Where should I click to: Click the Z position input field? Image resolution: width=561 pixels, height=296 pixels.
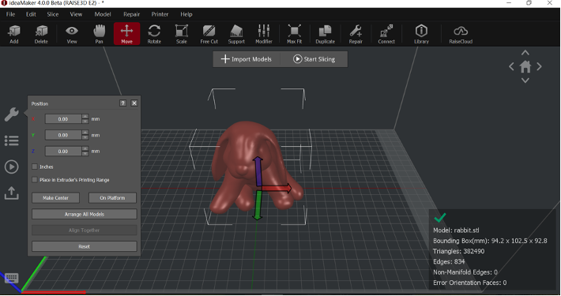pos(63,152)
